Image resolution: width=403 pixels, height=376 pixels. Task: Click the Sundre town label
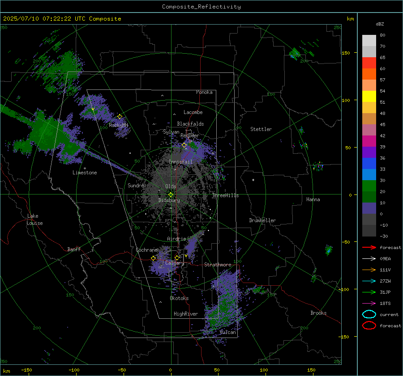click(136, 186)
